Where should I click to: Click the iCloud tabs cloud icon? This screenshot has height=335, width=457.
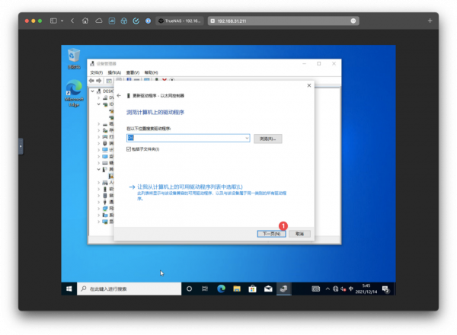pyautogui.click(x=99, y=21)
